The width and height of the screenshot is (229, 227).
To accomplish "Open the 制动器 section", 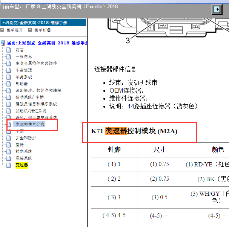I will (x=22, y=84).
